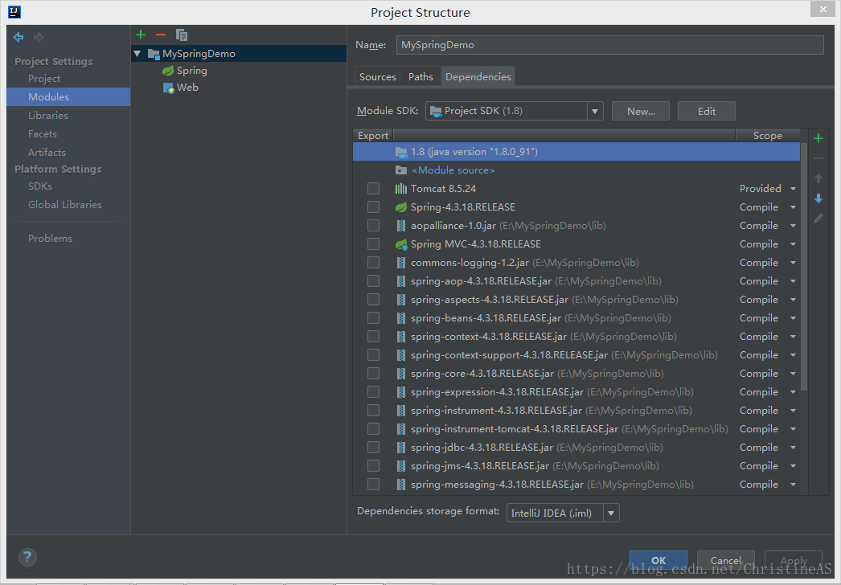Screen dimensions: 841x585
Task: Click the Cancel button
Action: pyautogui.click(x=726, y=560)
